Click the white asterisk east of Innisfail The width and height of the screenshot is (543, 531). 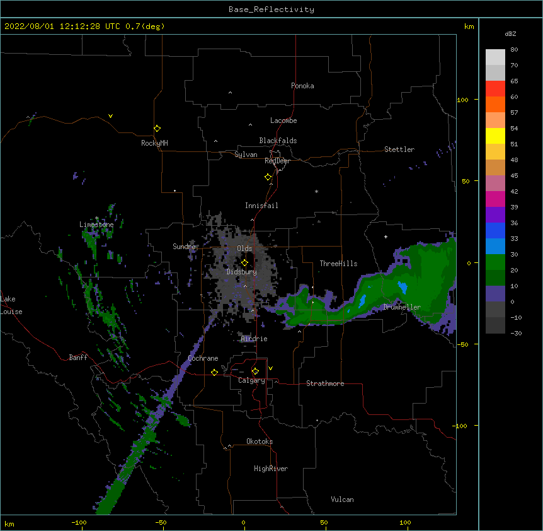316,191
